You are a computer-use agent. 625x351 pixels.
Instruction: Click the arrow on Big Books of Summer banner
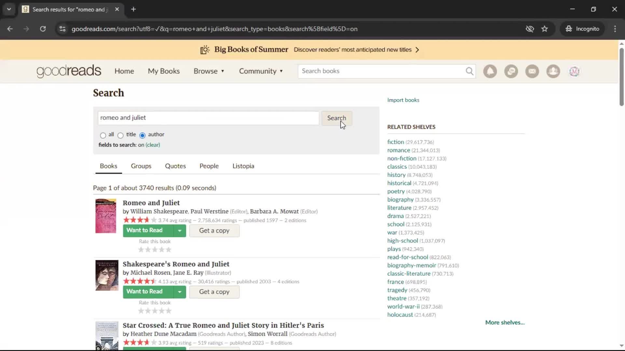pos(417,50)
